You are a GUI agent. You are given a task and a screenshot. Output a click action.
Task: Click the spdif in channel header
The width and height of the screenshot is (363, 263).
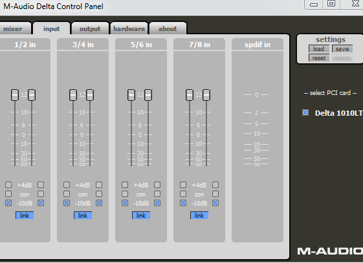pos(258,45)
